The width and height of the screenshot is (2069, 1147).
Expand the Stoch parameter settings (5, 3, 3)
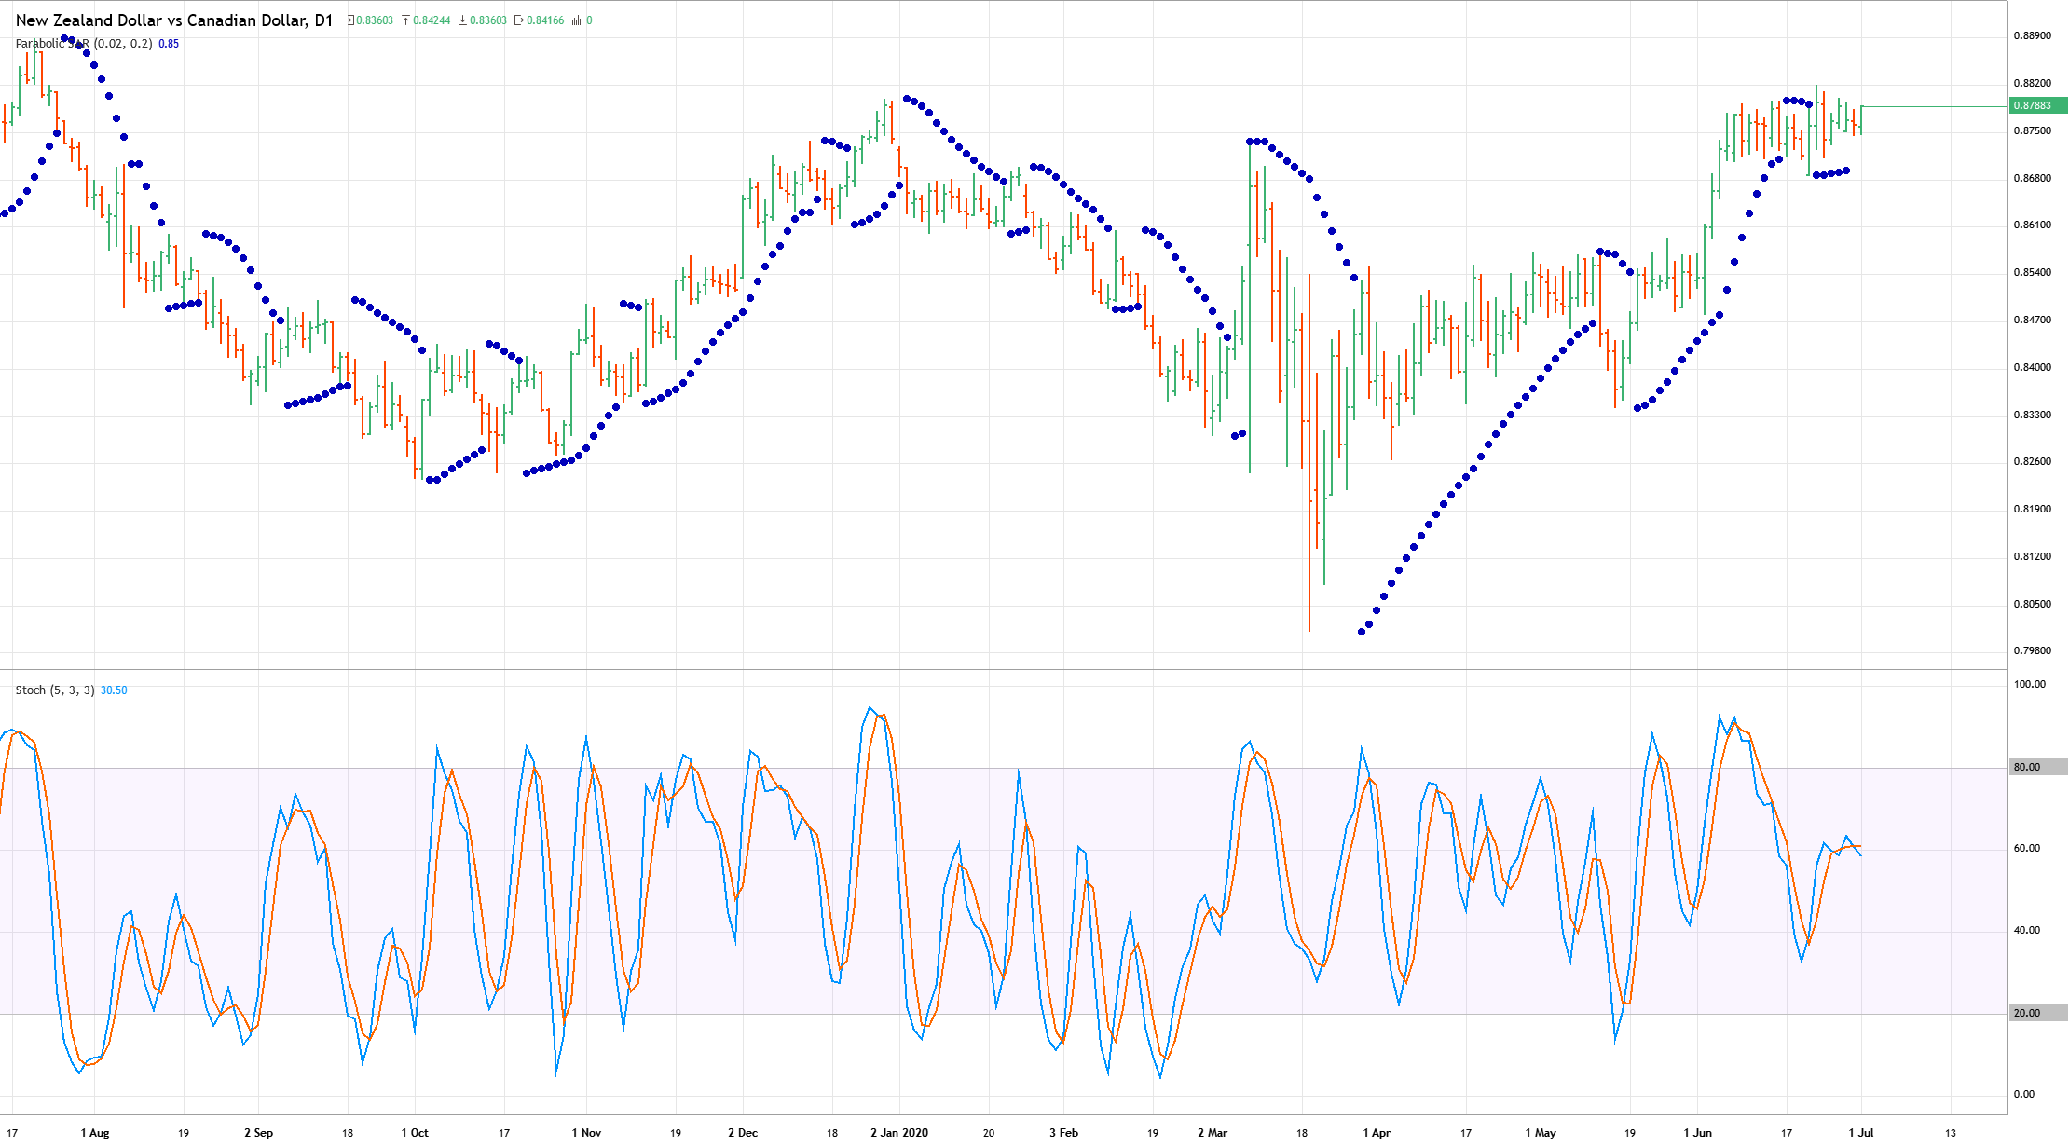point(73,690)
